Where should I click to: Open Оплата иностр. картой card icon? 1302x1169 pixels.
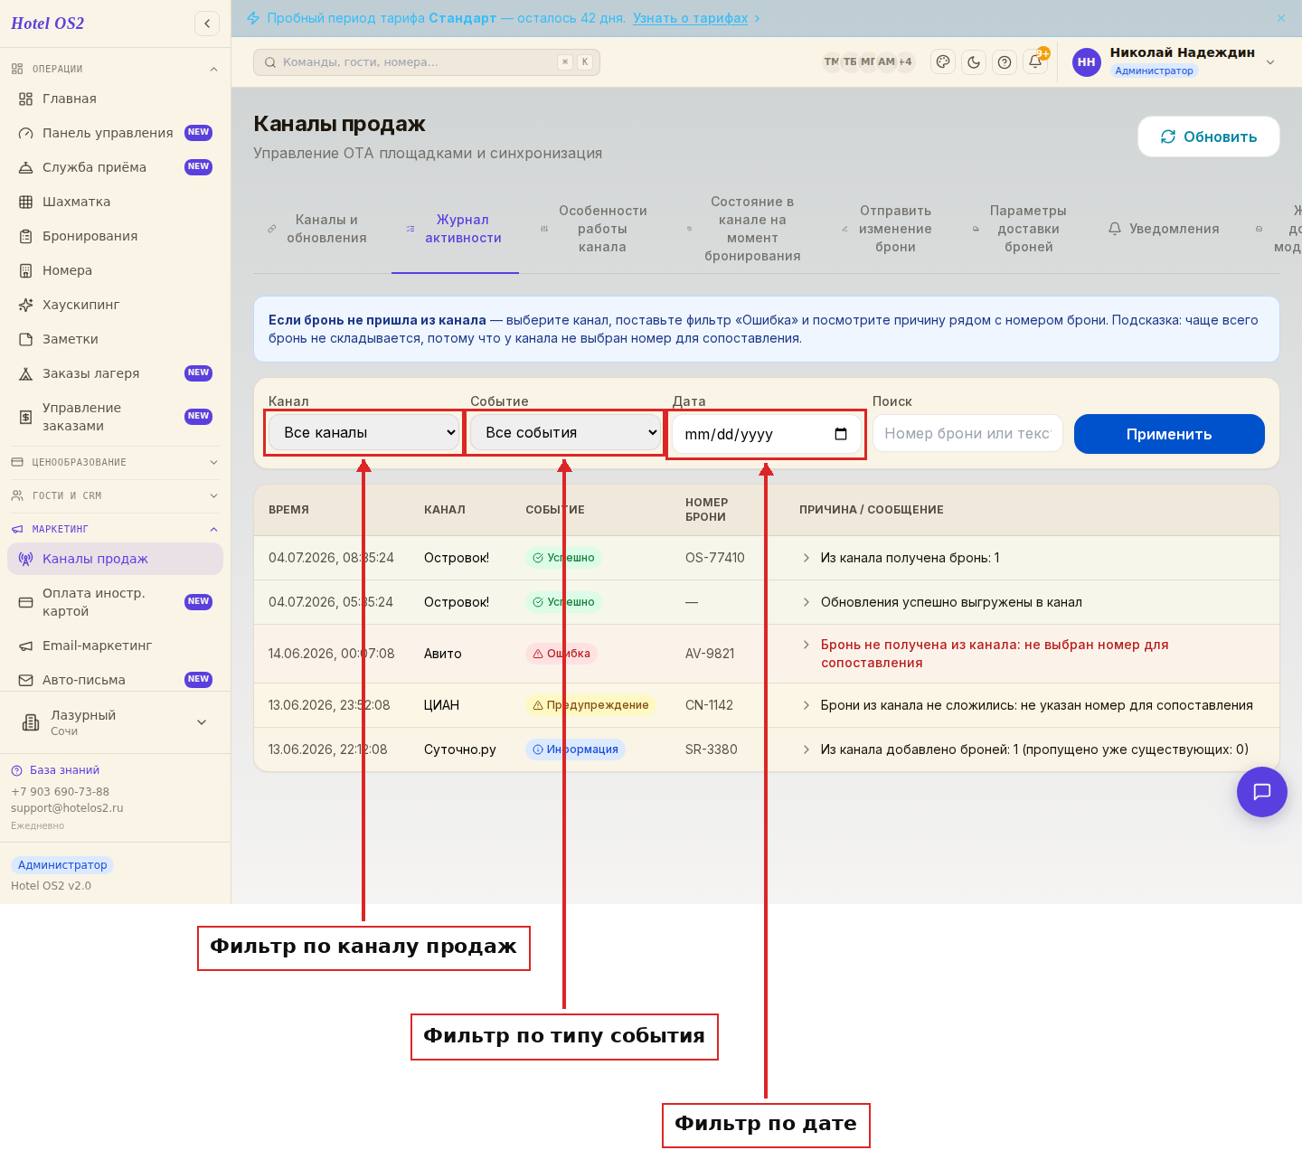pyautogui.click(x=26, y=602)
